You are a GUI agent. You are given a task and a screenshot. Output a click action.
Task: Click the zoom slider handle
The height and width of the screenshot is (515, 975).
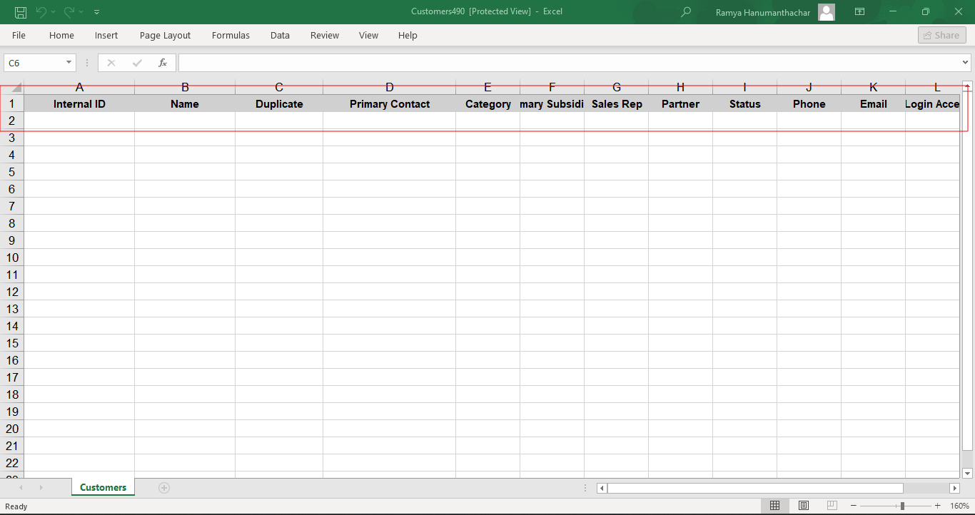click(x=903, y=506)
